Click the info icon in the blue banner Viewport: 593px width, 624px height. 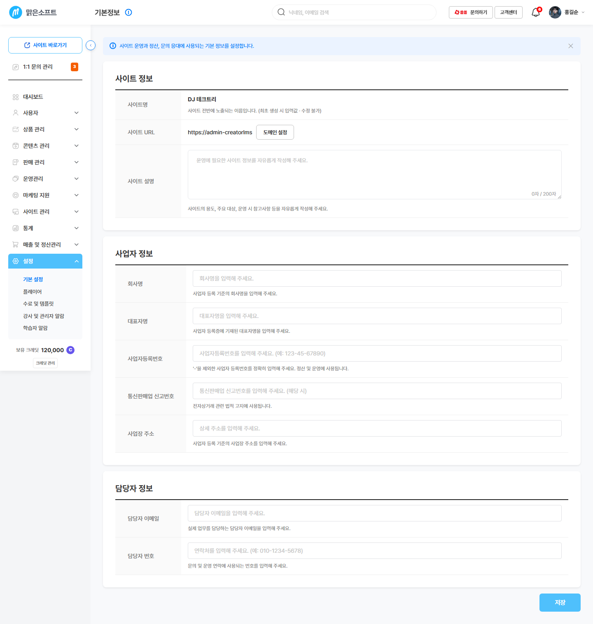[113, 46]
